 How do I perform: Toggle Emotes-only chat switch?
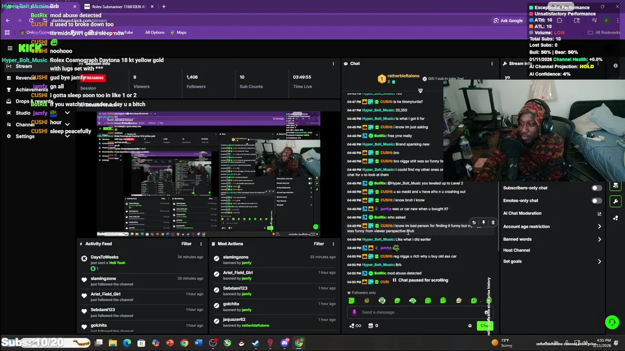[x=596, y=201]
